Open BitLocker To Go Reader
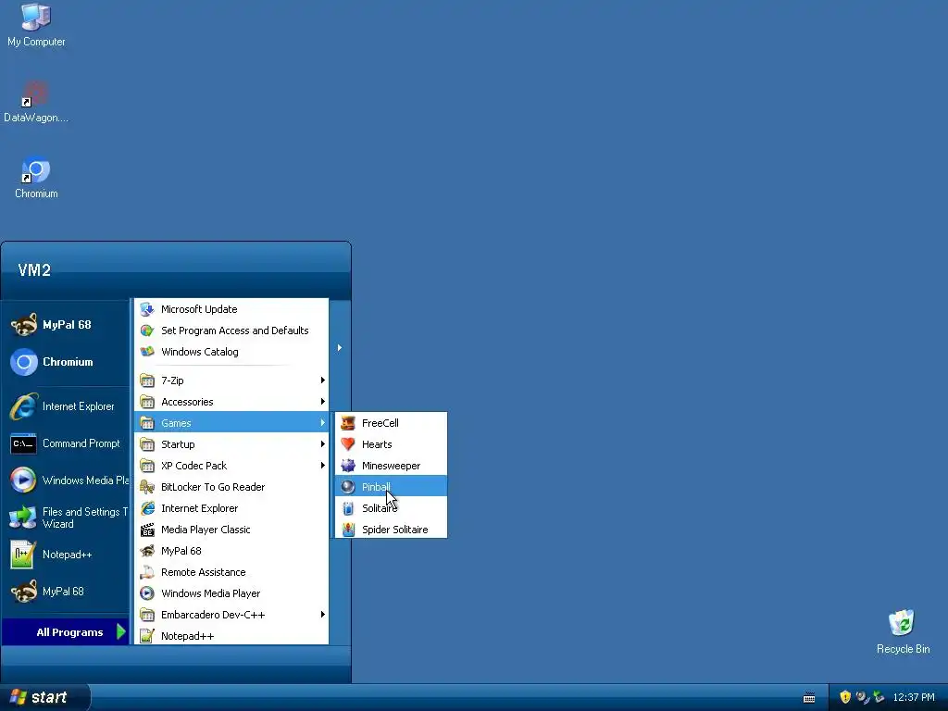This screenshot has height=711, width=948. pos(231,487)
